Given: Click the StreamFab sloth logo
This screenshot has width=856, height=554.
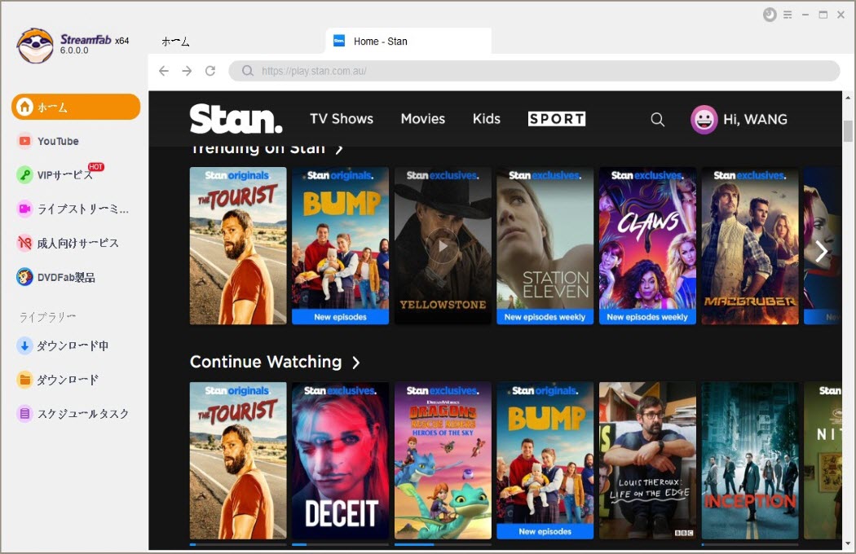Looking at the screenshot, I should (x=35, y=46).
